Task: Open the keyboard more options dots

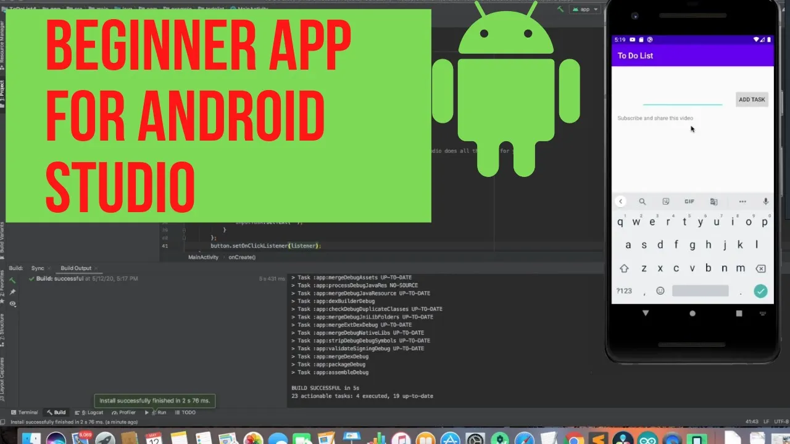Action: 742,202
